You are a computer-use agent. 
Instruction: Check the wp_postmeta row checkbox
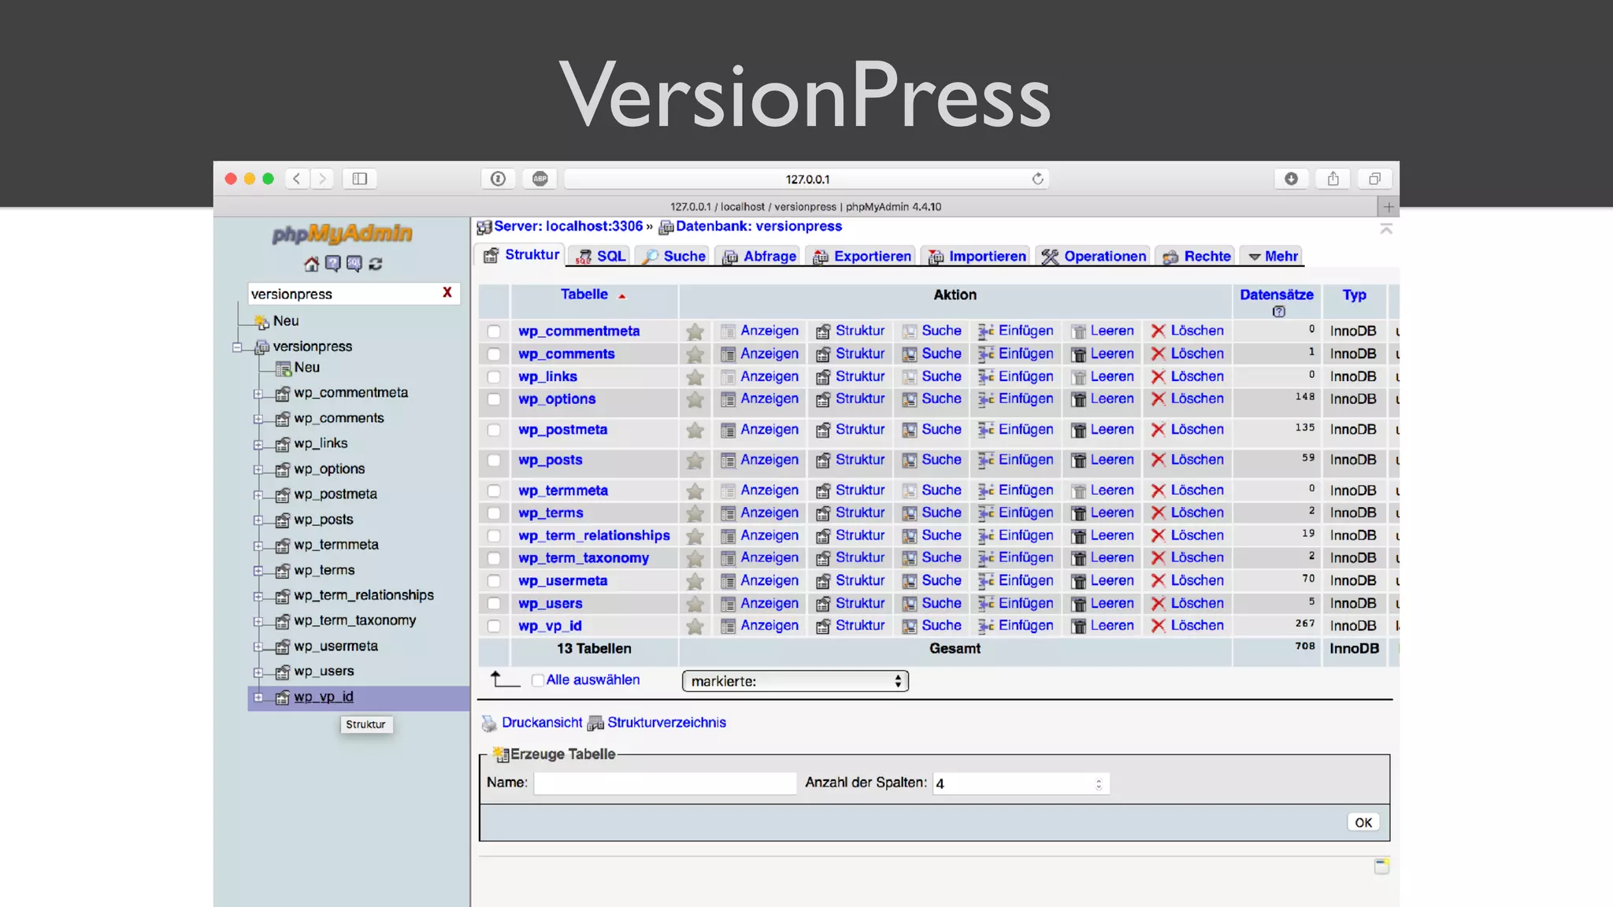[494, 430]
